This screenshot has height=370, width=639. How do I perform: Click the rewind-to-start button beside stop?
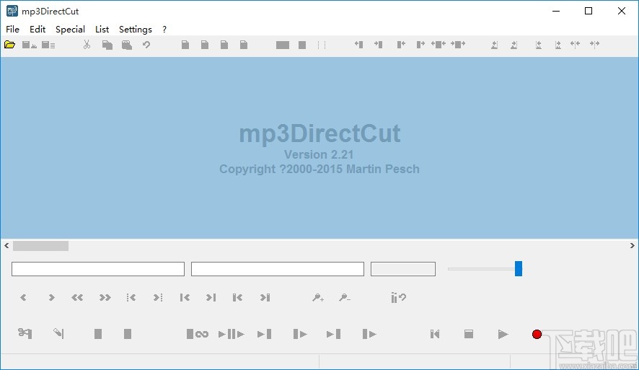[x=435, y=334]
